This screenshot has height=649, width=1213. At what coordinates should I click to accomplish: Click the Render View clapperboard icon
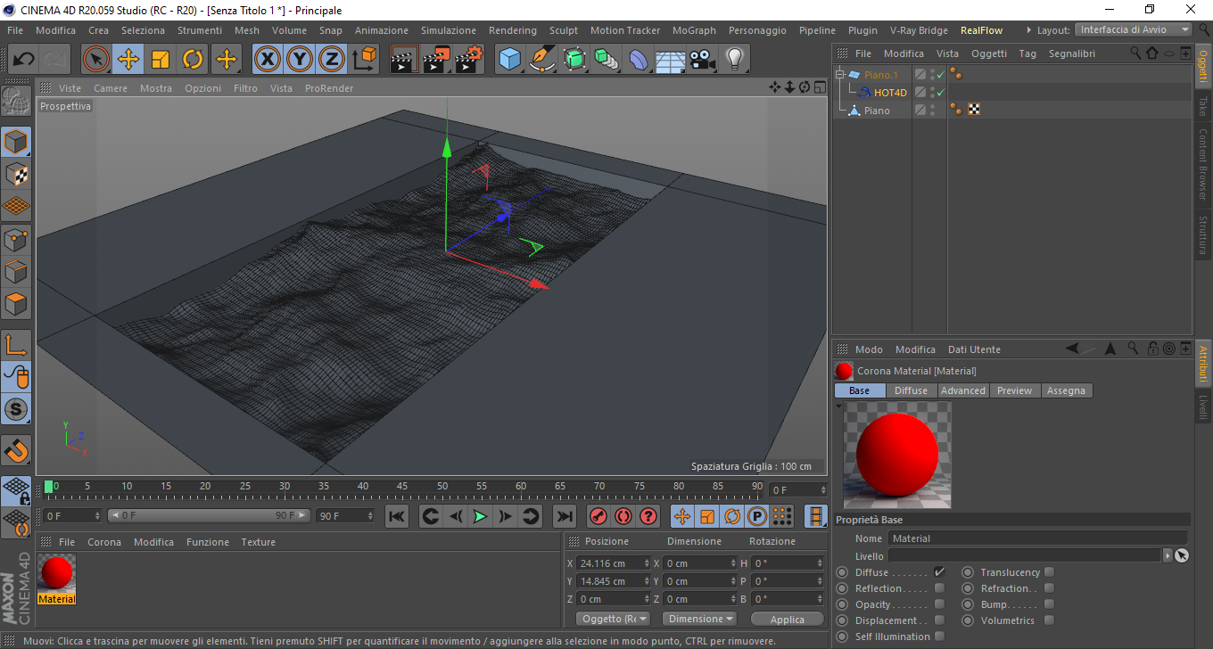pyautogui.click(x=404, y=60)
